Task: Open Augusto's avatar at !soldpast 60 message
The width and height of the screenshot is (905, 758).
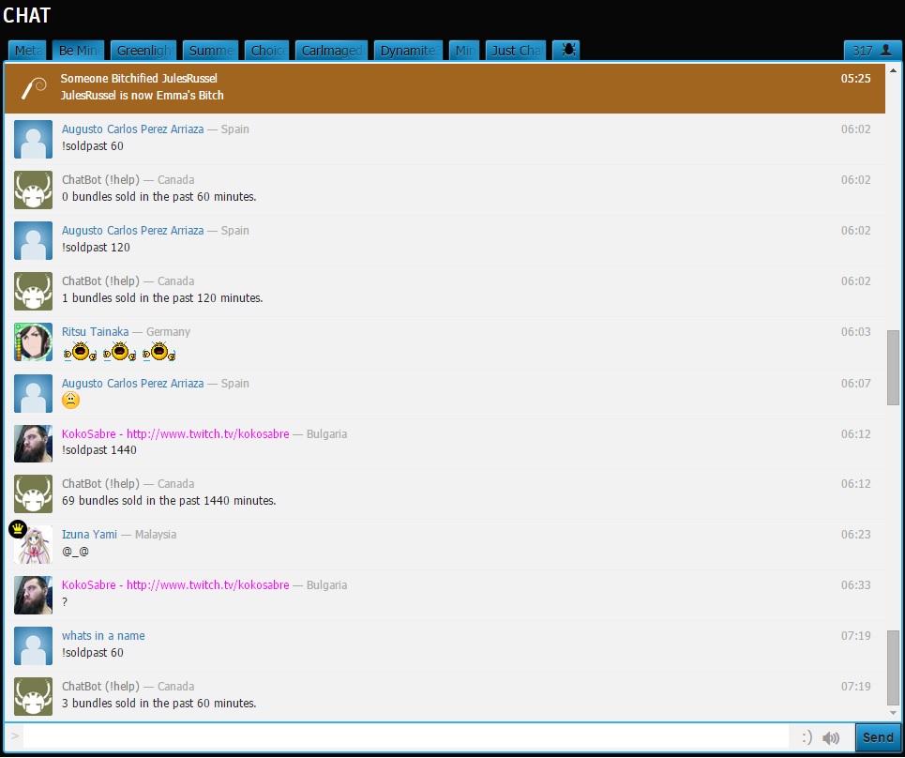Action: (33, 139)
